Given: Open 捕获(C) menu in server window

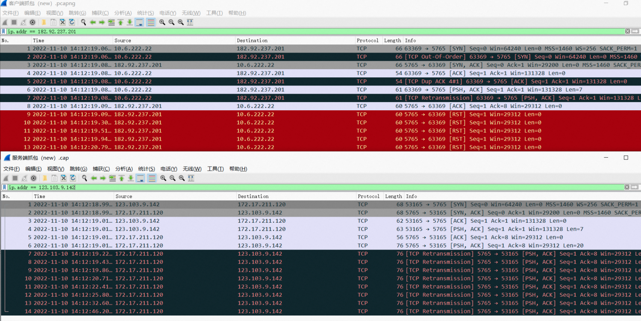Looking at the screenshot, I should click(101, 169).
